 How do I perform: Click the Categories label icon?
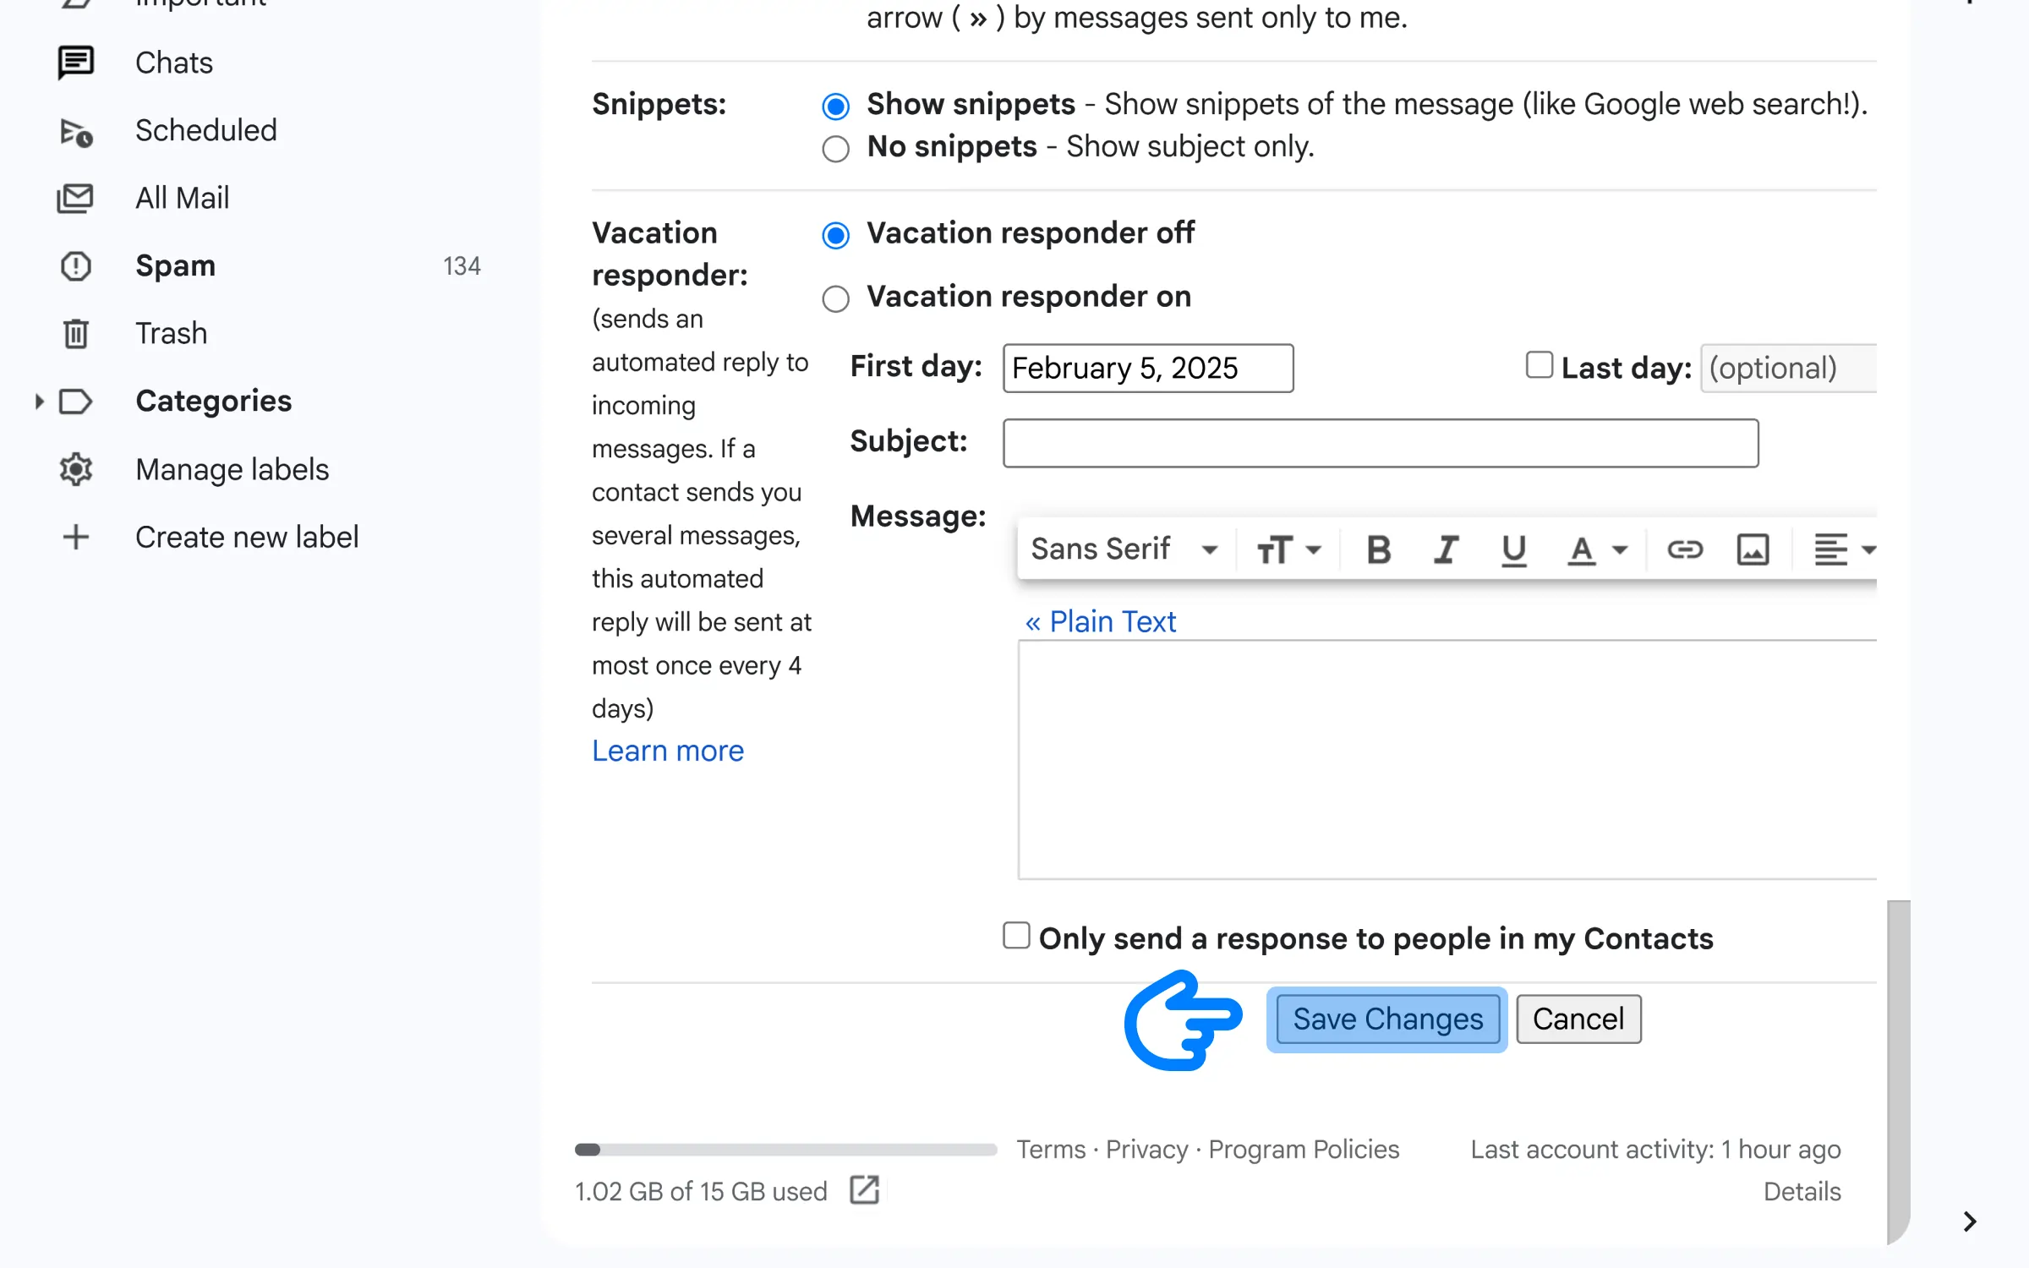click(76, 402)
